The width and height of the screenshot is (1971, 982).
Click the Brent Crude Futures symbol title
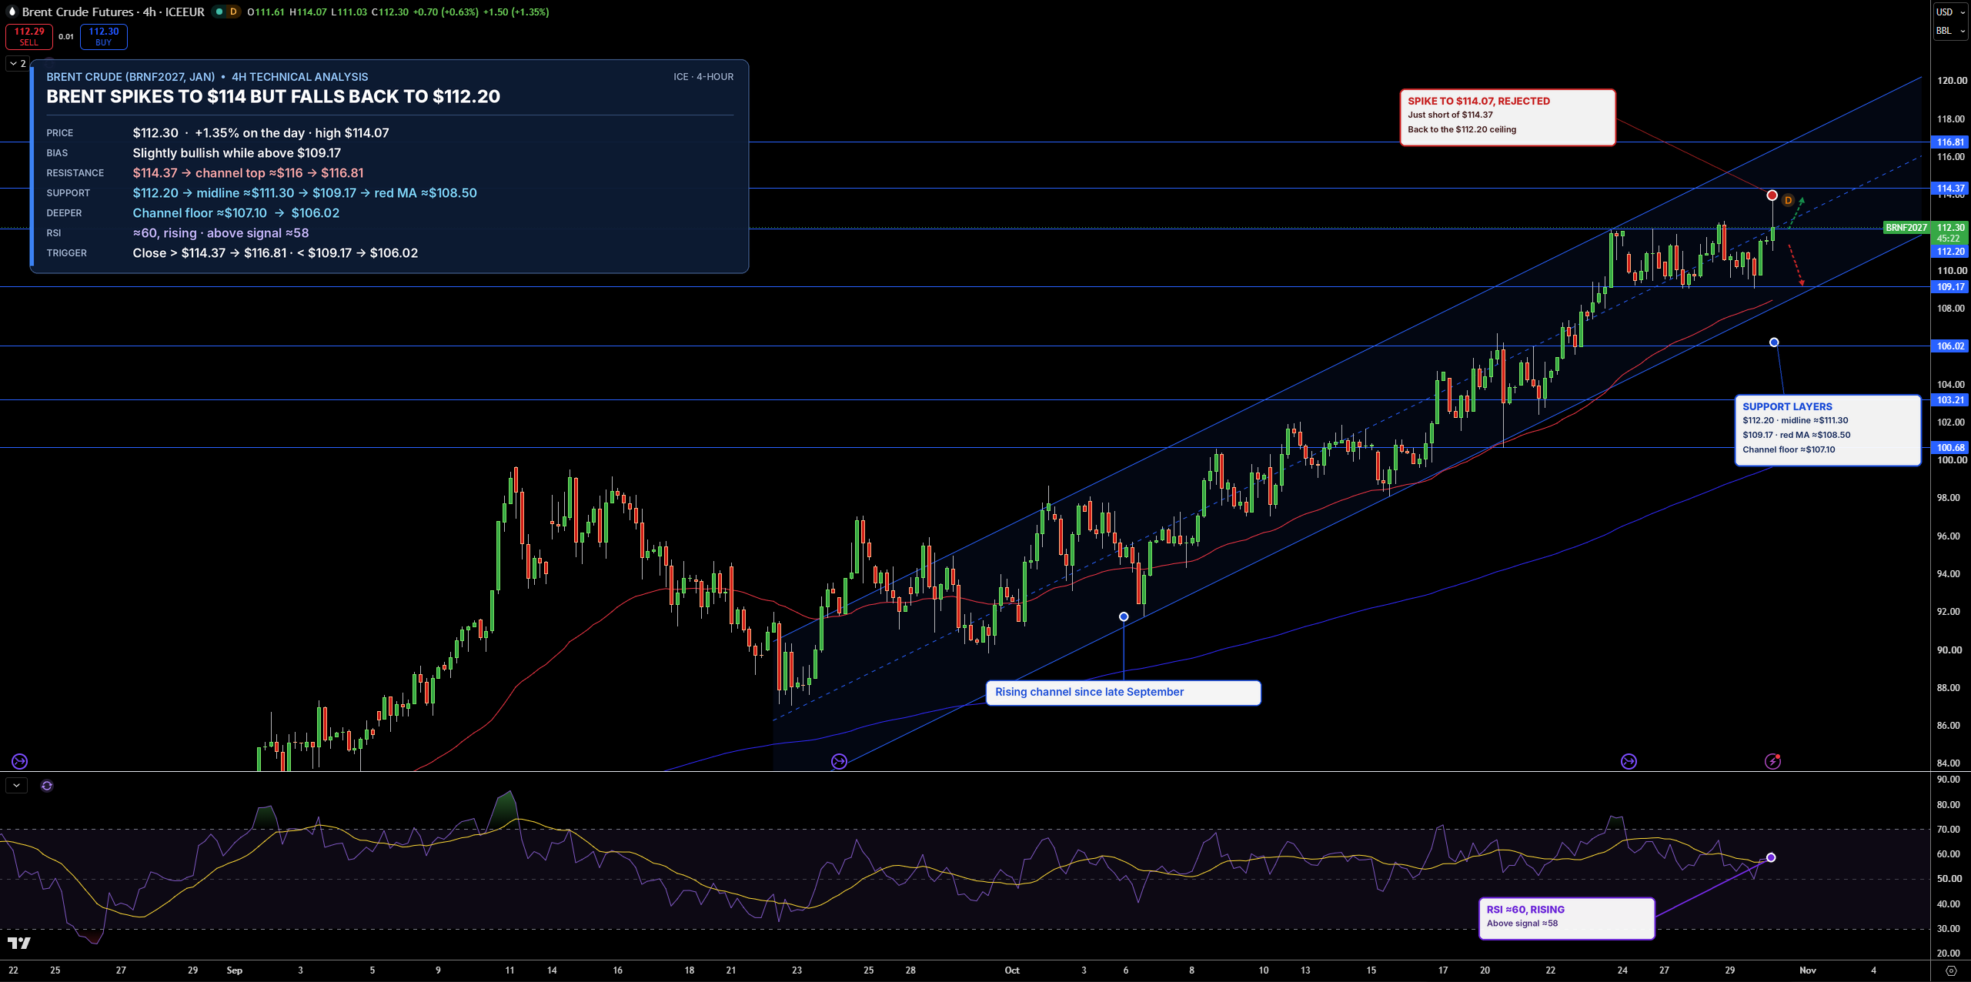coord(77,12)
